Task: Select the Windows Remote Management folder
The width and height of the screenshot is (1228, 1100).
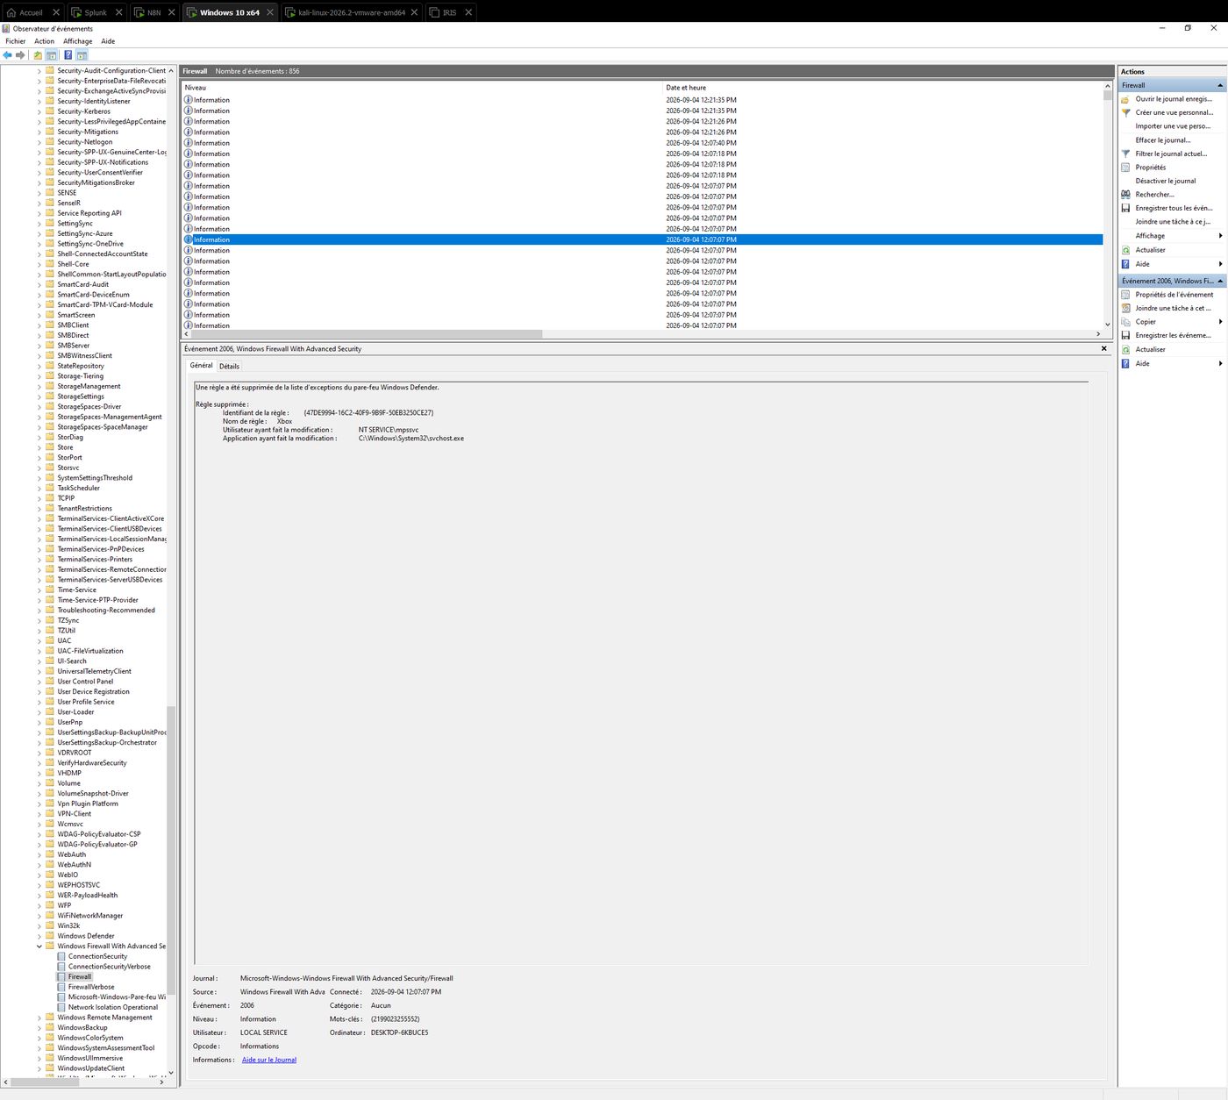Action: coord(104,1018)
